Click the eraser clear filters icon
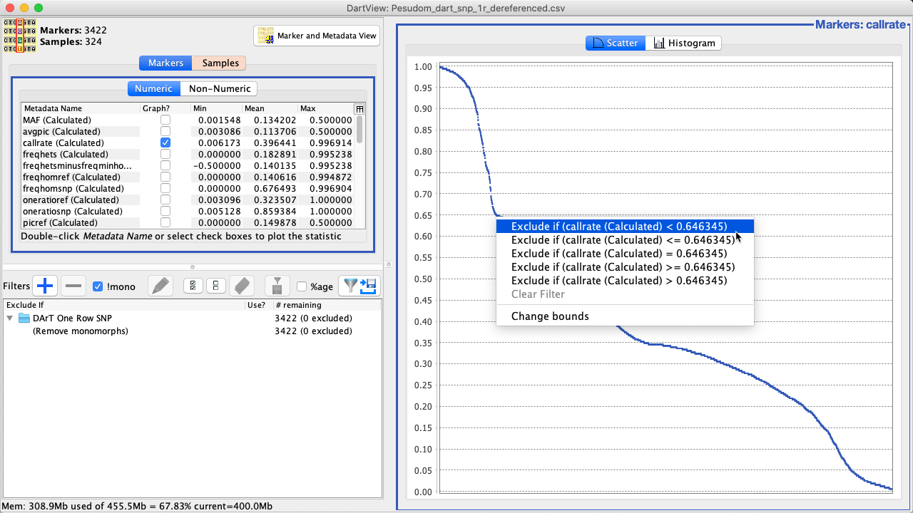Viewport: 913px width, 513px height. coord(242,286)
